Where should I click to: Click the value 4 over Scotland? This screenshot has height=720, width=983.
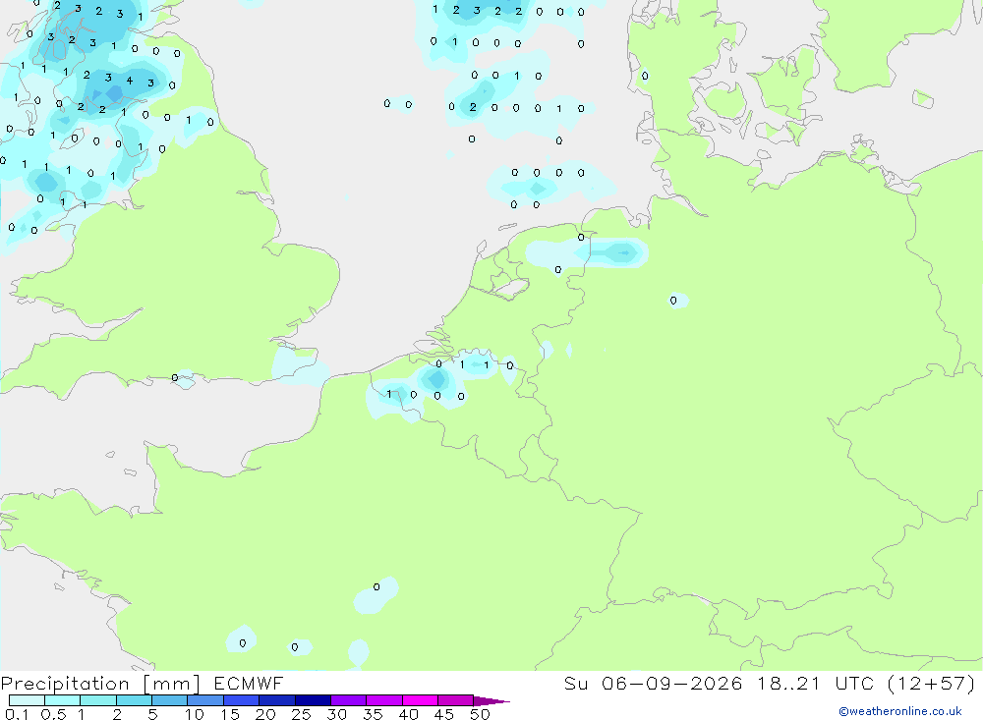click(130, 81)
